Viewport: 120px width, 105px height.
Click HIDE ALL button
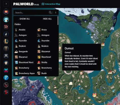pos(47,19)
